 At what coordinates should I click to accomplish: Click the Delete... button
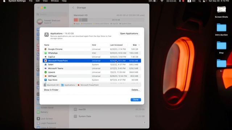[136, 90]
